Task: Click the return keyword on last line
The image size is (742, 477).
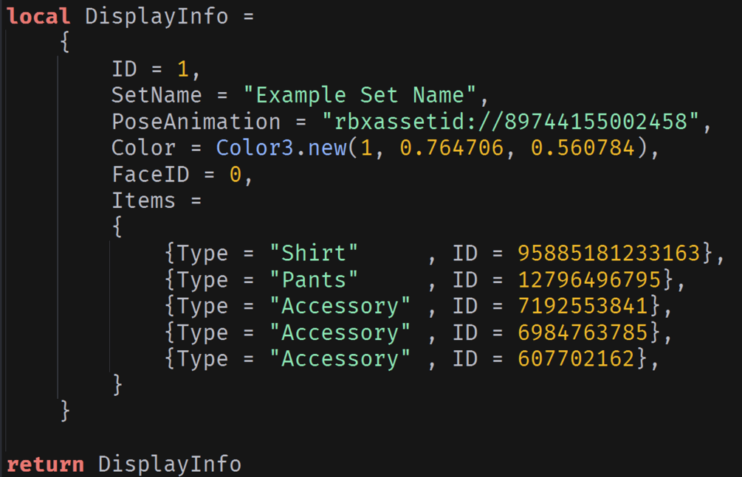Action: (x=45, y=464)
